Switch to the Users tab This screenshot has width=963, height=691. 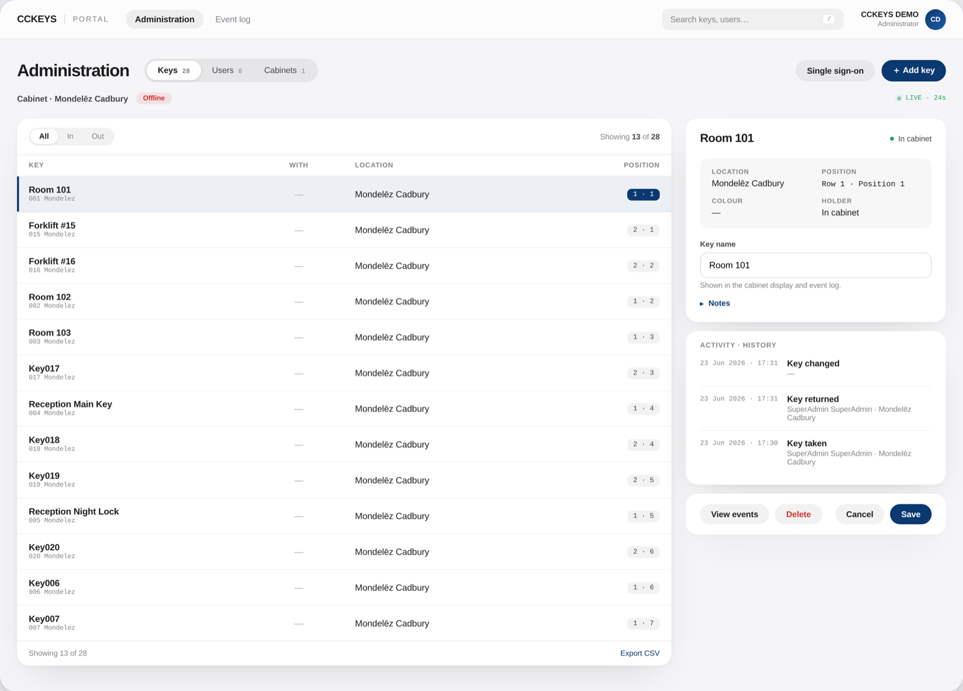coord(227,70)
